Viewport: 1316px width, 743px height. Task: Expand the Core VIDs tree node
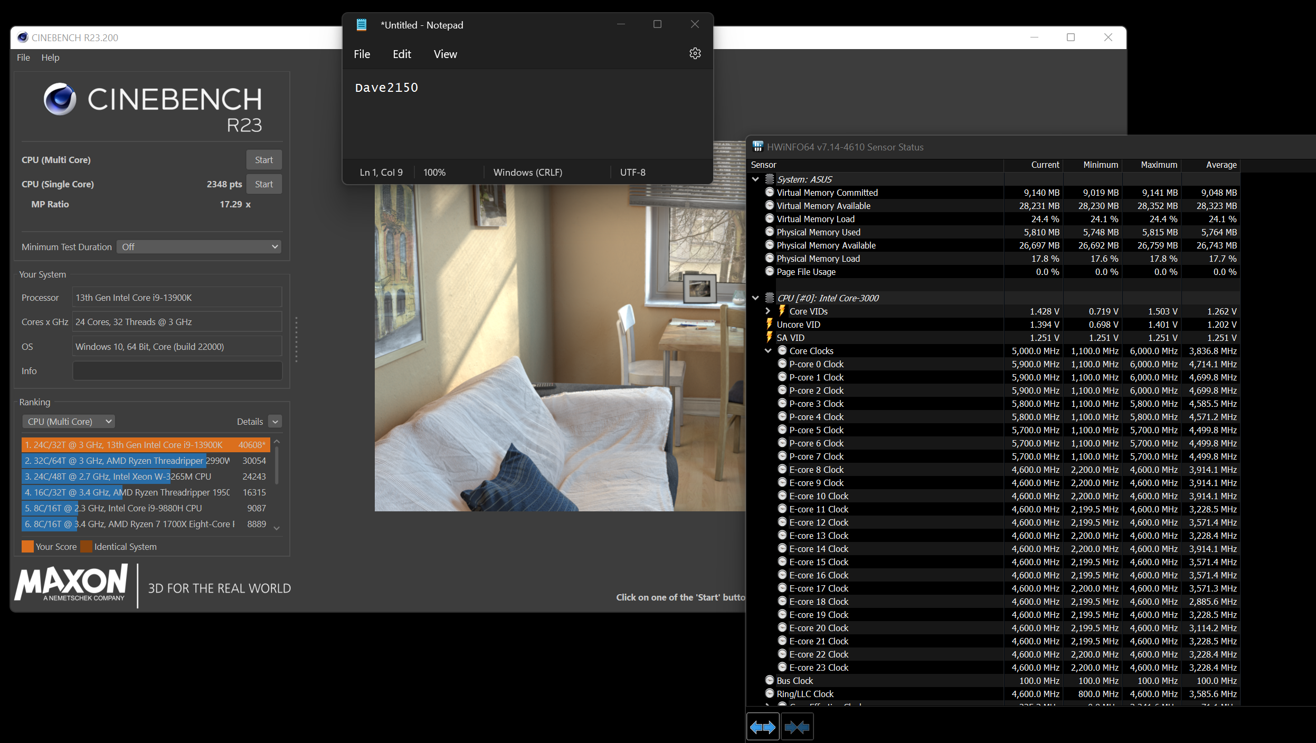pos(768,311)
